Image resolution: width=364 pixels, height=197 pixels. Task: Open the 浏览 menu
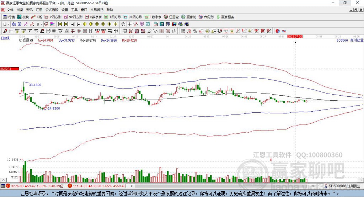(20, 10)
